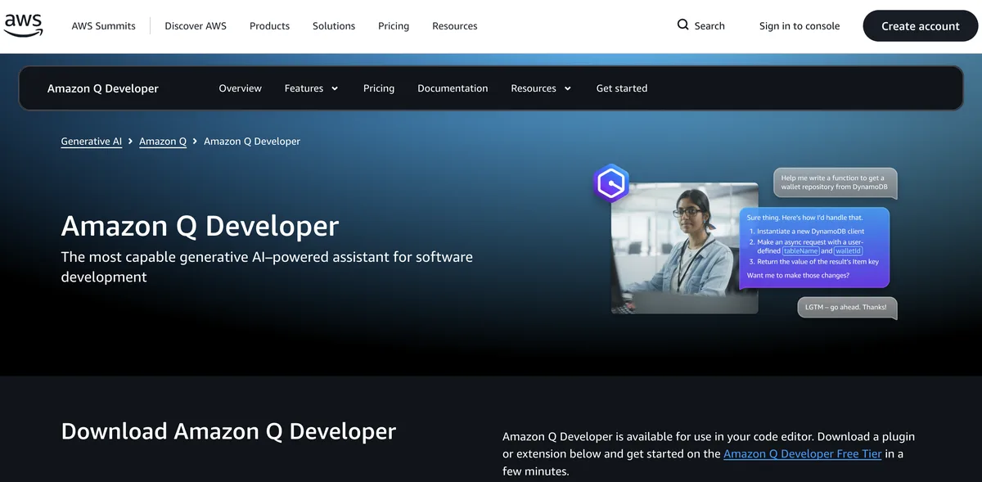Open Documentation in the subnav
Screen dimensions: 982x482
(x=453, y=88)
